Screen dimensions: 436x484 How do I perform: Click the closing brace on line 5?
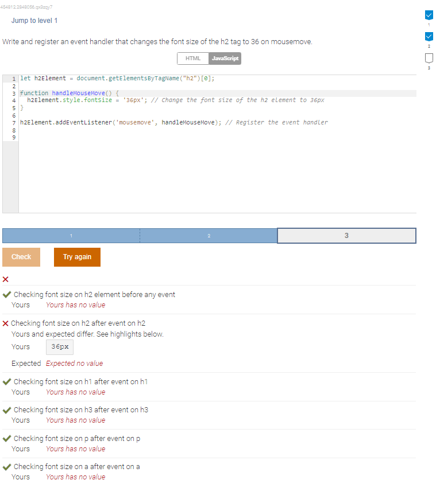click(x=22, y=108)
